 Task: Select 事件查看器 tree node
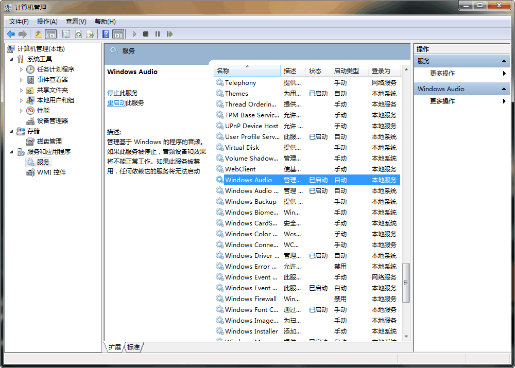click(x=53, y=79)
